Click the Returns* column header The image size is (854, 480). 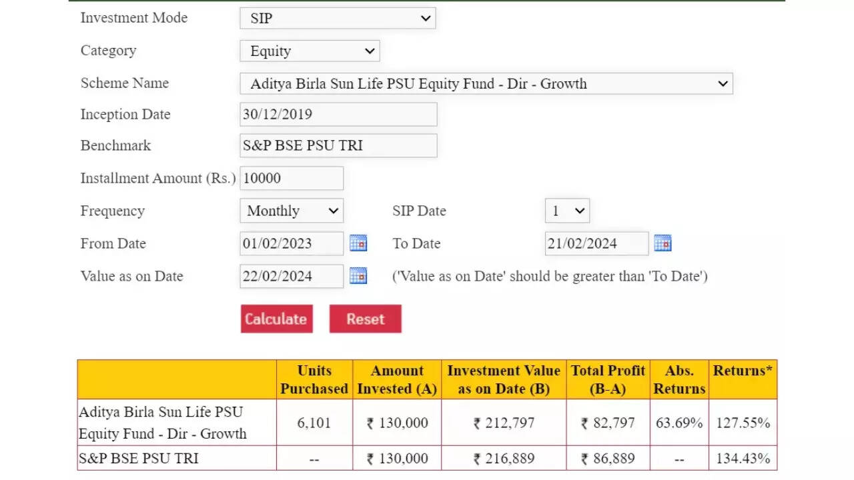coord(742,371)
